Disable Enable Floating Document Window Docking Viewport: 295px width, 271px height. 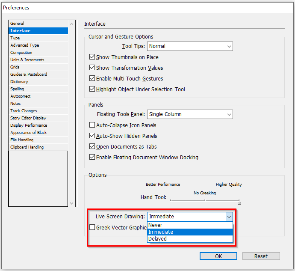(x=92, y=157)
